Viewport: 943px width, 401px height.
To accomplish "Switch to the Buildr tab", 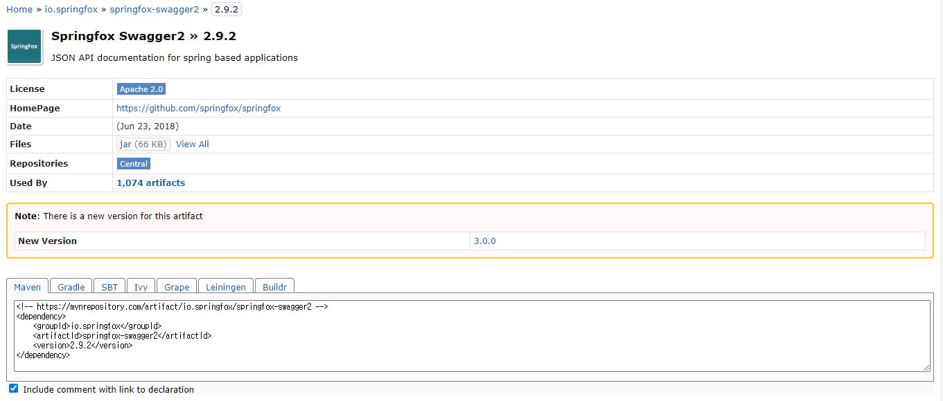I will (275, 287).
